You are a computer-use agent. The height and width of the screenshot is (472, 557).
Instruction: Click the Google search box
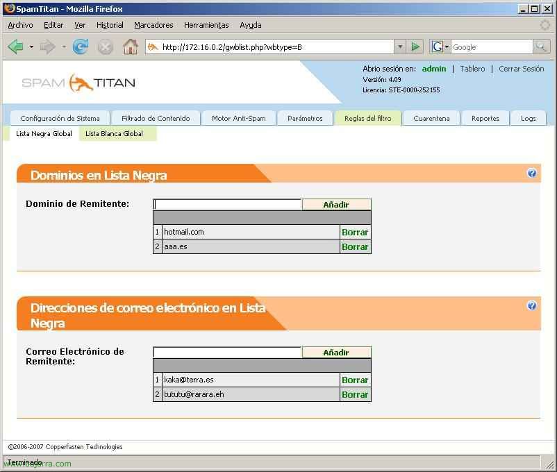coord(492,47)
